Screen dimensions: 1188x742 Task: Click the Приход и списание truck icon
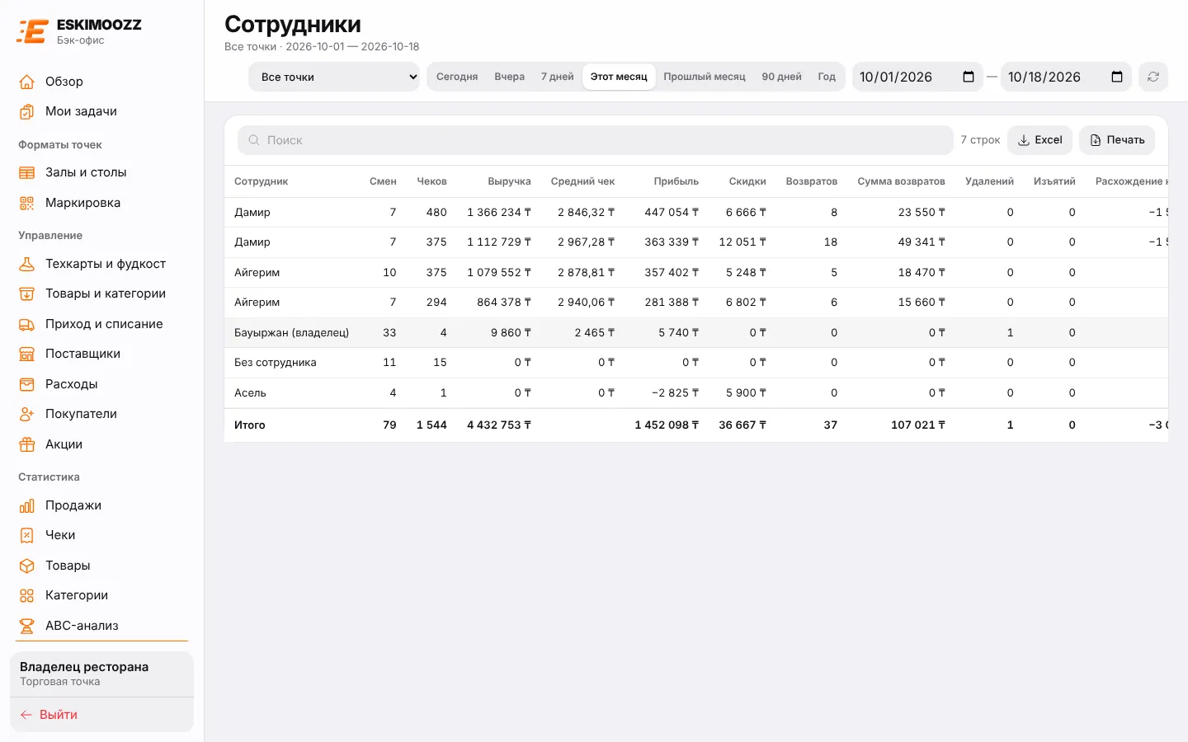[x=27, y=324]
